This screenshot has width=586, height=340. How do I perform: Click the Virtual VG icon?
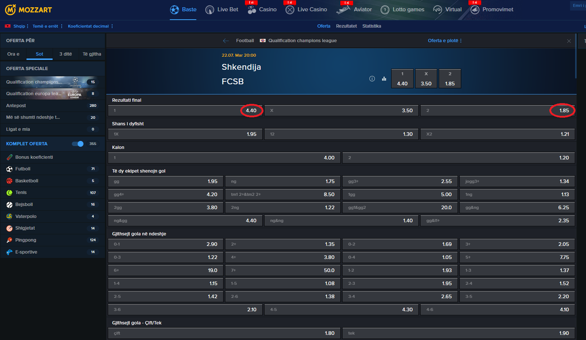click(x=438, y=10)
